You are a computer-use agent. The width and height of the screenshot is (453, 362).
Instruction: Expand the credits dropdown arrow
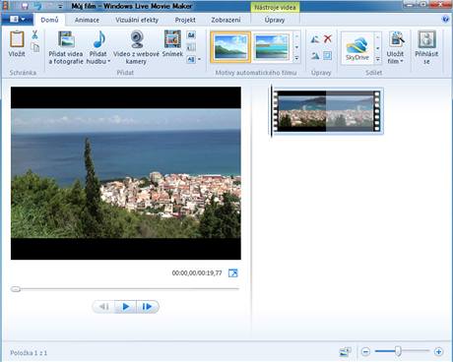[199, 59]
